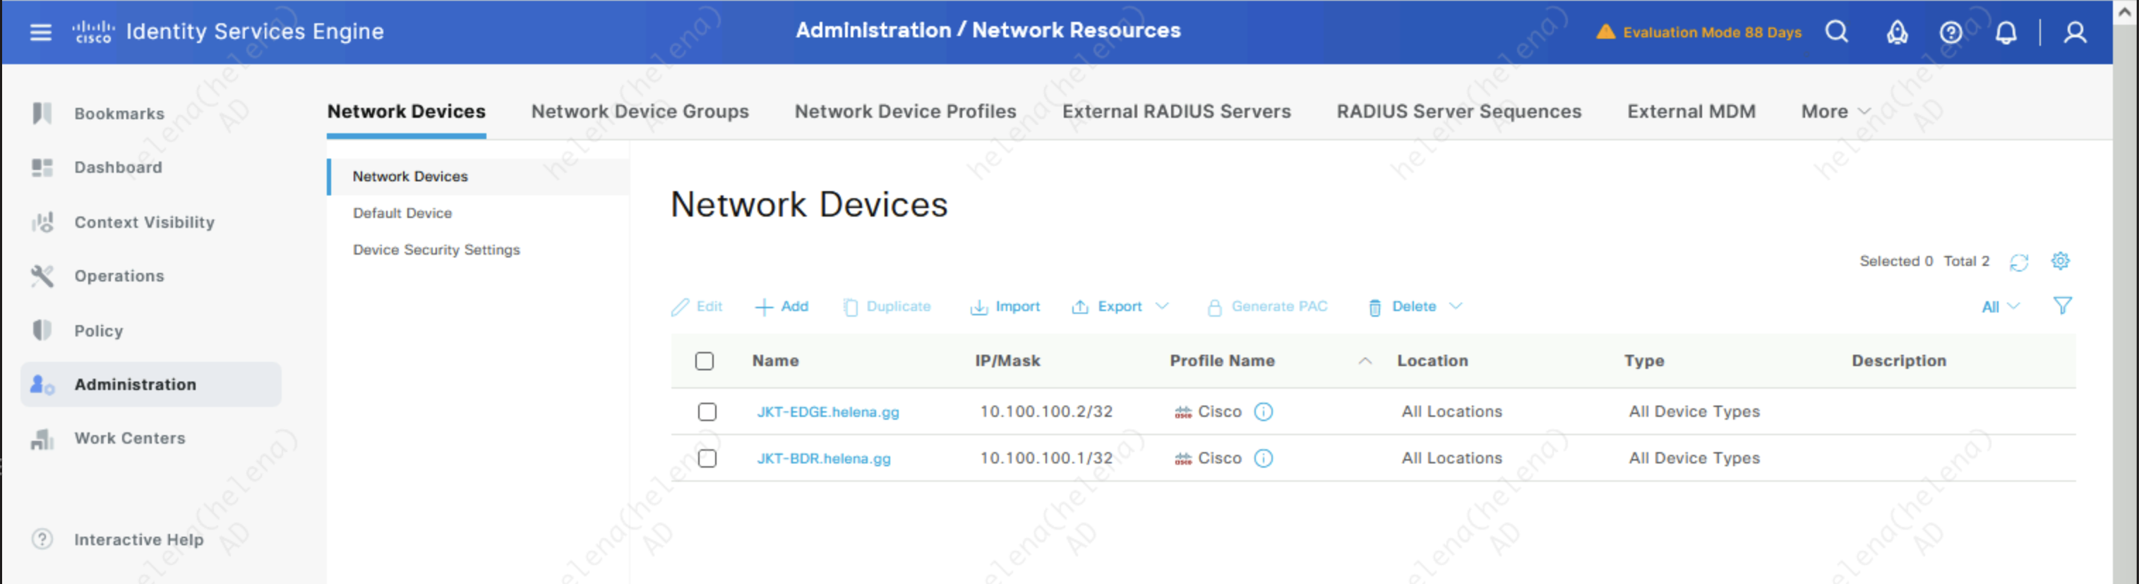The width and height of the screenshot is (2139, 584).
Task: Open the help question mark icon
Action: click(x=1950, y=32)
